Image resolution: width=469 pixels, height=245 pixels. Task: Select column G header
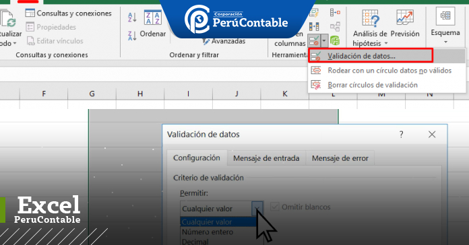tap(92, 94)
